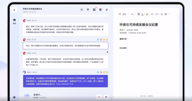Click the 环保与可持续发展会议 title
The height and width of the screenshot is (101, 192).
coord(32,9)
